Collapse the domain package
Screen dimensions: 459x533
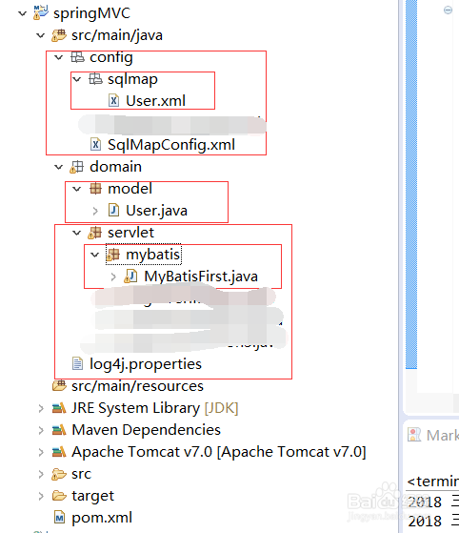(59, 167)
